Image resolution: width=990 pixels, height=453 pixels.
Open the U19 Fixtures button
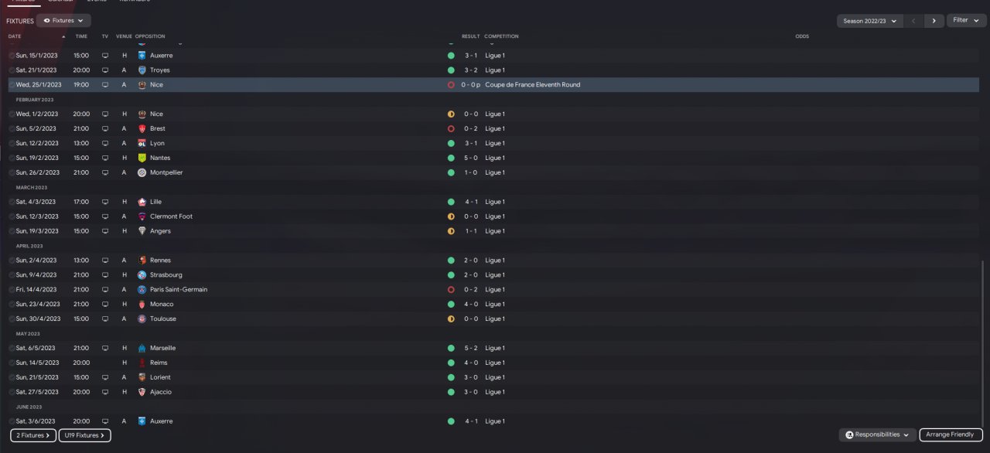(x=85, y=435)
